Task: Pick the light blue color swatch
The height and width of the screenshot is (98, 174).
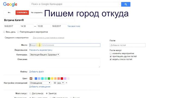Action: tap(39, 79)
